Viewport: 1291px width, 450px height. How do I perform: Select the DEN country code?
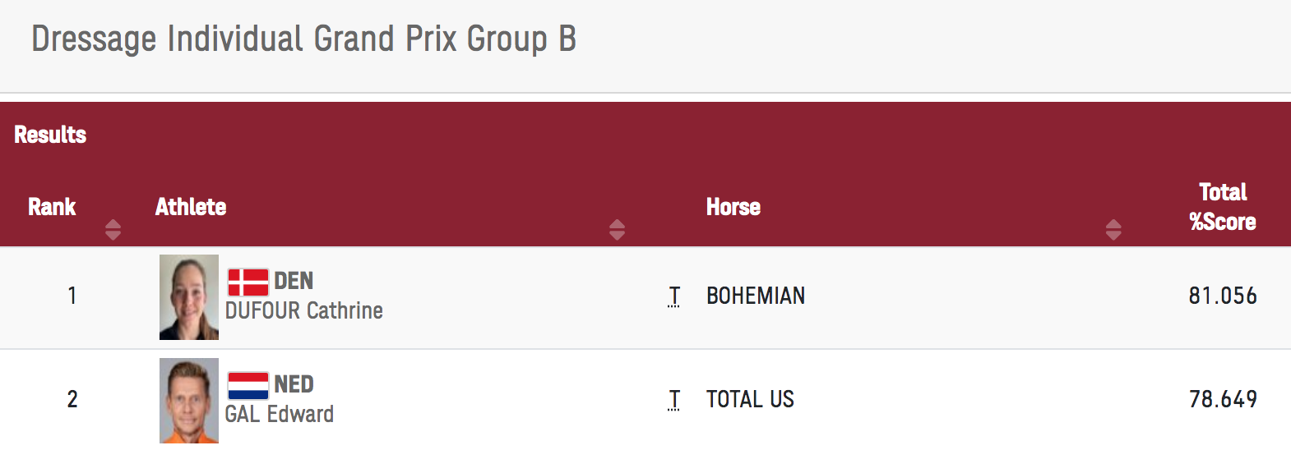coord(294,281)
